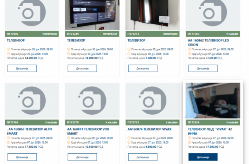Click auction start clock icon in П173249
This screenshot has height=164, width=249.
(x=68, y=49)
